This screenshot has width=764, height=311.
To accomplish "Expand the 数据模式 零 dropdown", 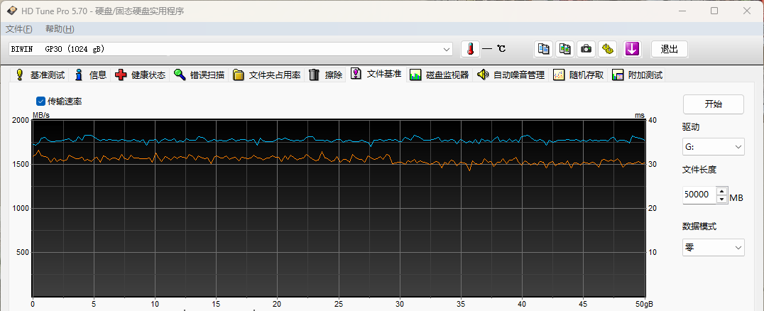I will coord(714,248).
